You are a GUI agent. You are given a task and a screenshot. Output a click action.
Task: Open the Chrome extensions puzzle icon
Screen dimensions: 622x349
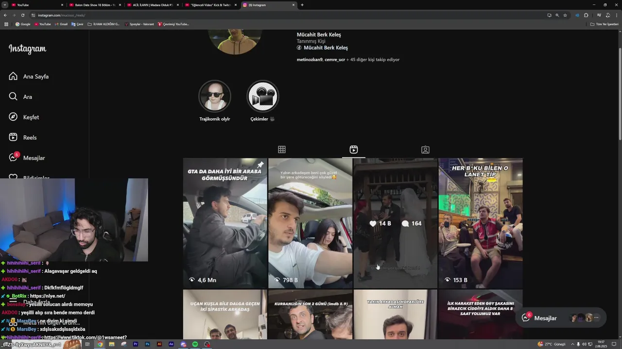tap(586, 15)
